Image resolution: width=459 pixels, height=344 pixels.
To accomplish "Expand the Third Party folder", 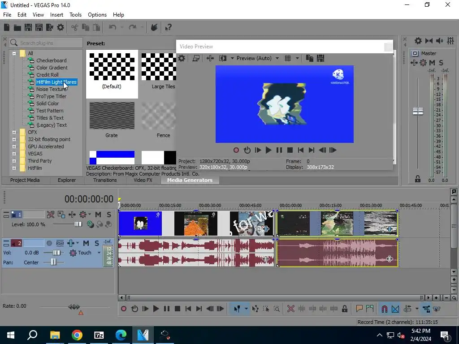I will coord(14,161).
